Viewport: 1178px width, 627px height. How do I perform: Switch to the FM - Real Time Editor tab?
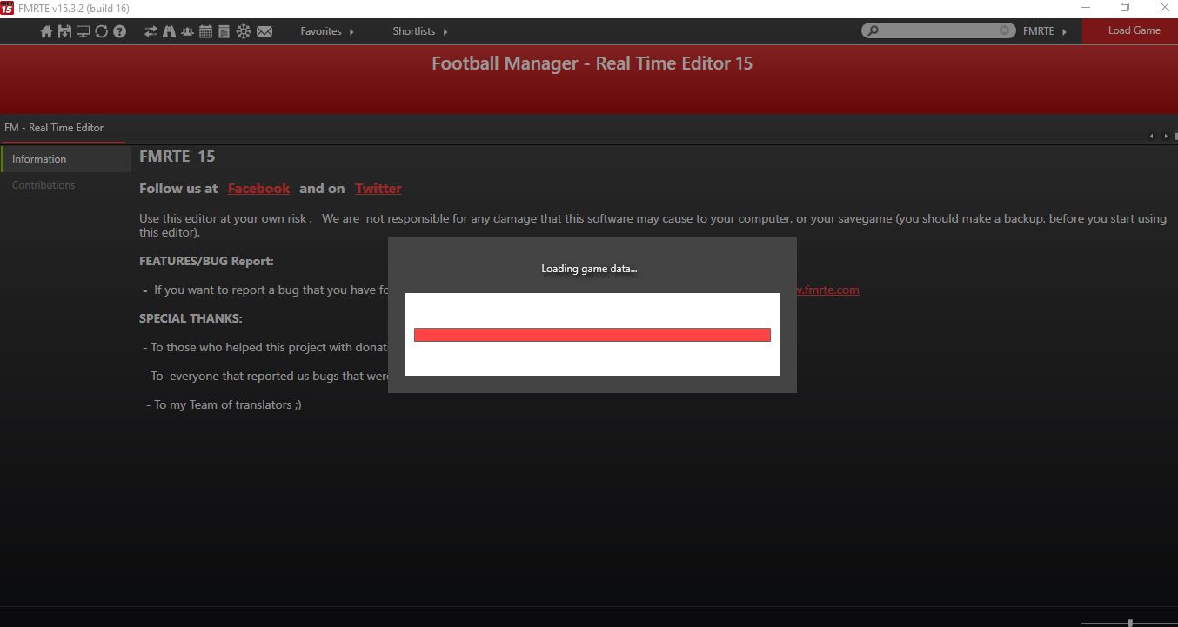coord(54,128)
